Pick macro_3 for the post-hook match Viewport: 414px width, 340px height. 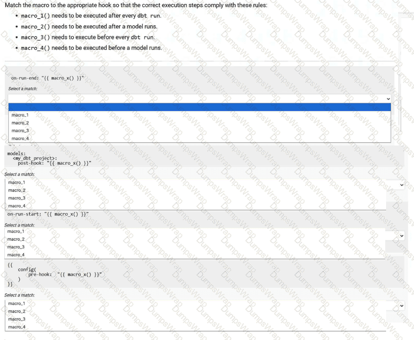[17, 198]
